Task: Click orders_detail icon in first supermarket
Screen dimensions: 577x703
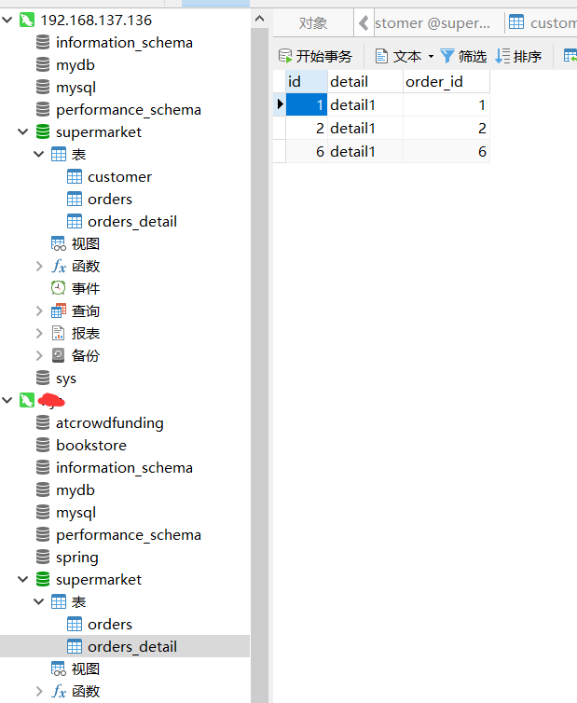Action: (75, 222)
